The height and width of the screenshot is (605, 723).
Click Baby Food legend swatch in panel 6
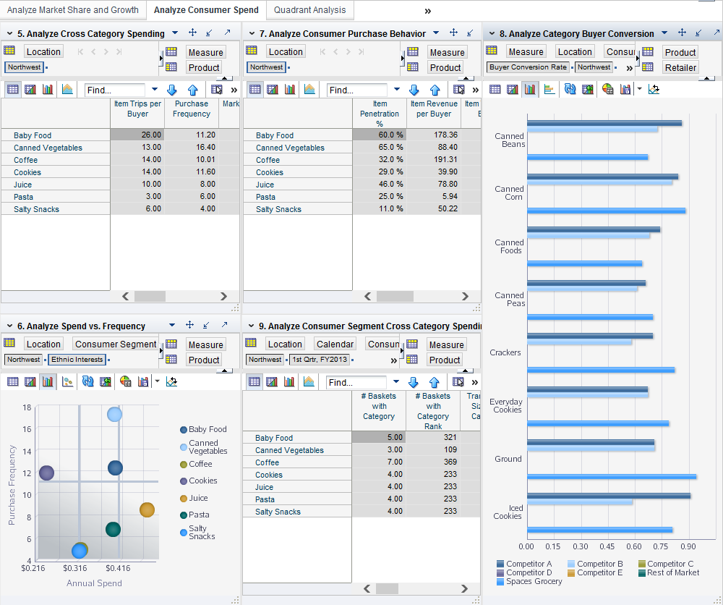(184, 430)
